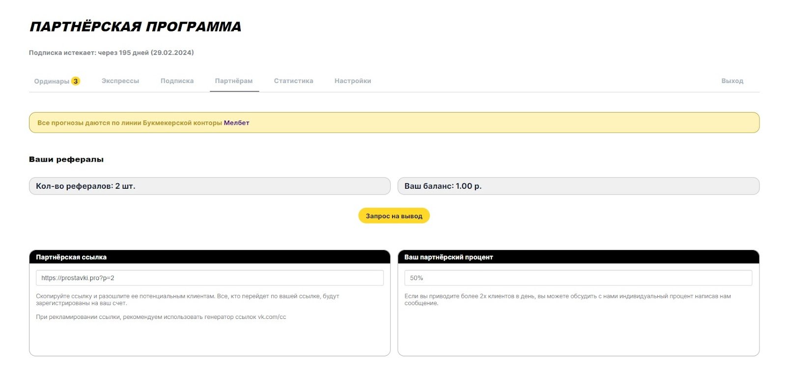Click the yellow notification badge showing 3
786x372 pixels.
click(76, 81)
